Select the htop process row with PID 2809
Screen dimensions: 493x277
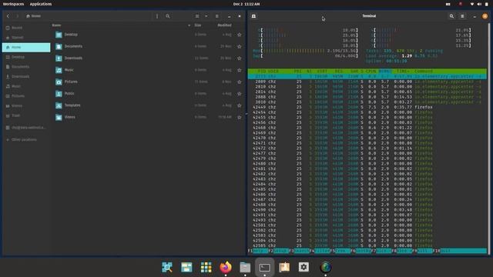coord(367,82)
